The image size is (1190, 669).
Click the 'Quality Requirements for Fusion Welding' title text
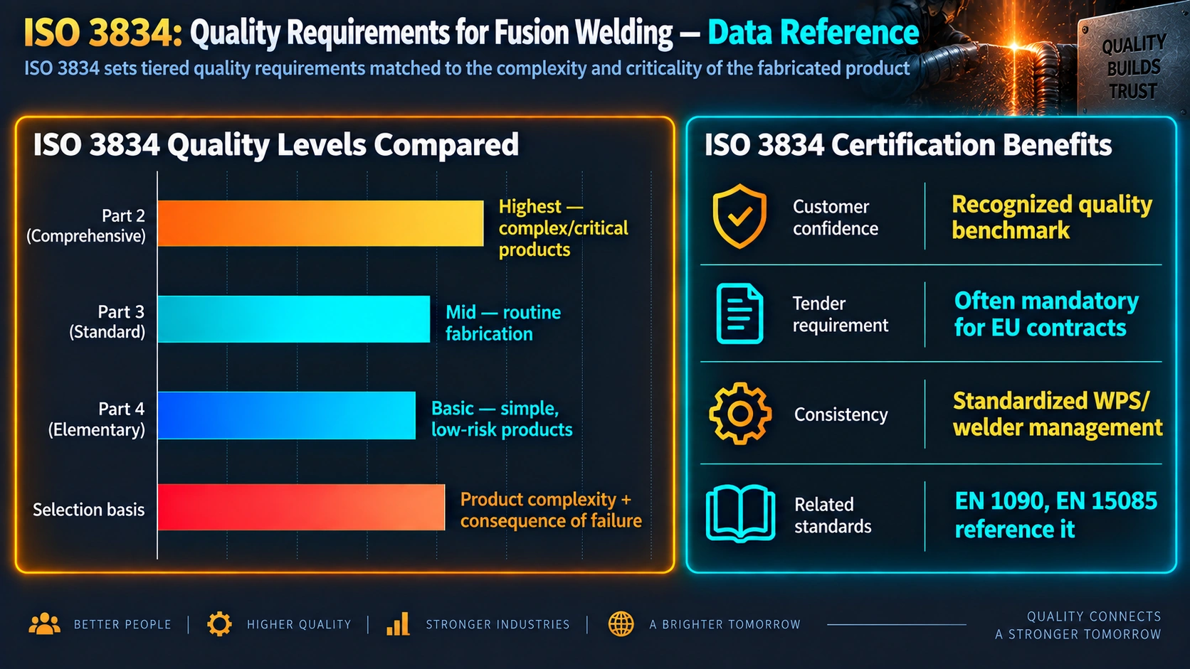(x=431, y=33)
